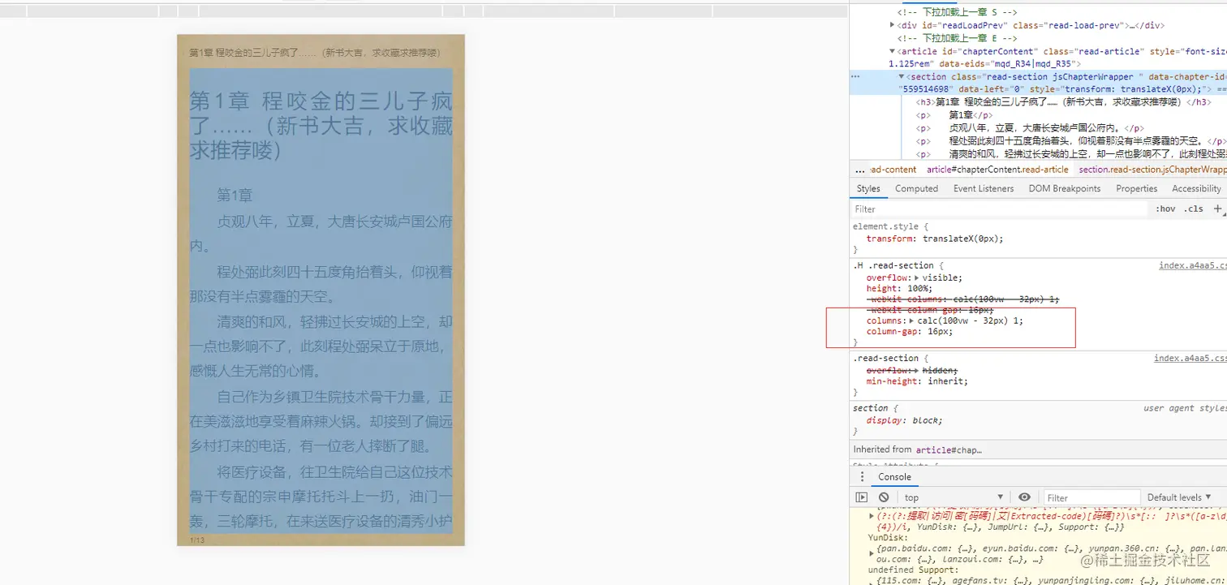
Task: Click the display: block declaration
Action: [903, 420]
